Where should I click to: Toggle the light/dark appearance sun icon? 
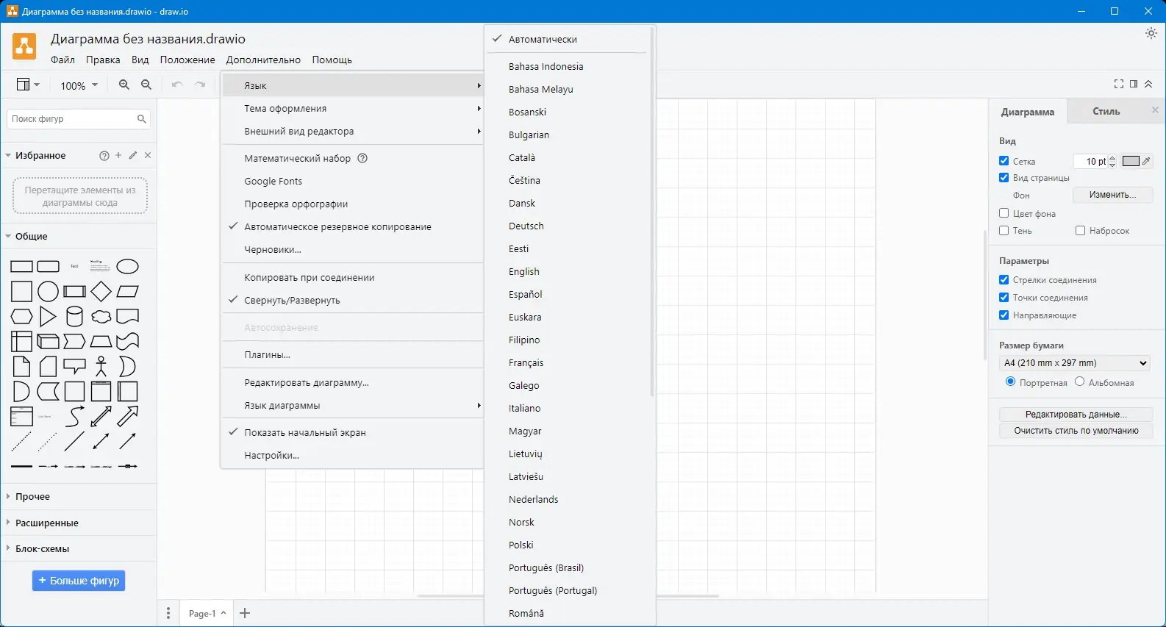[x=1151, y=33]
